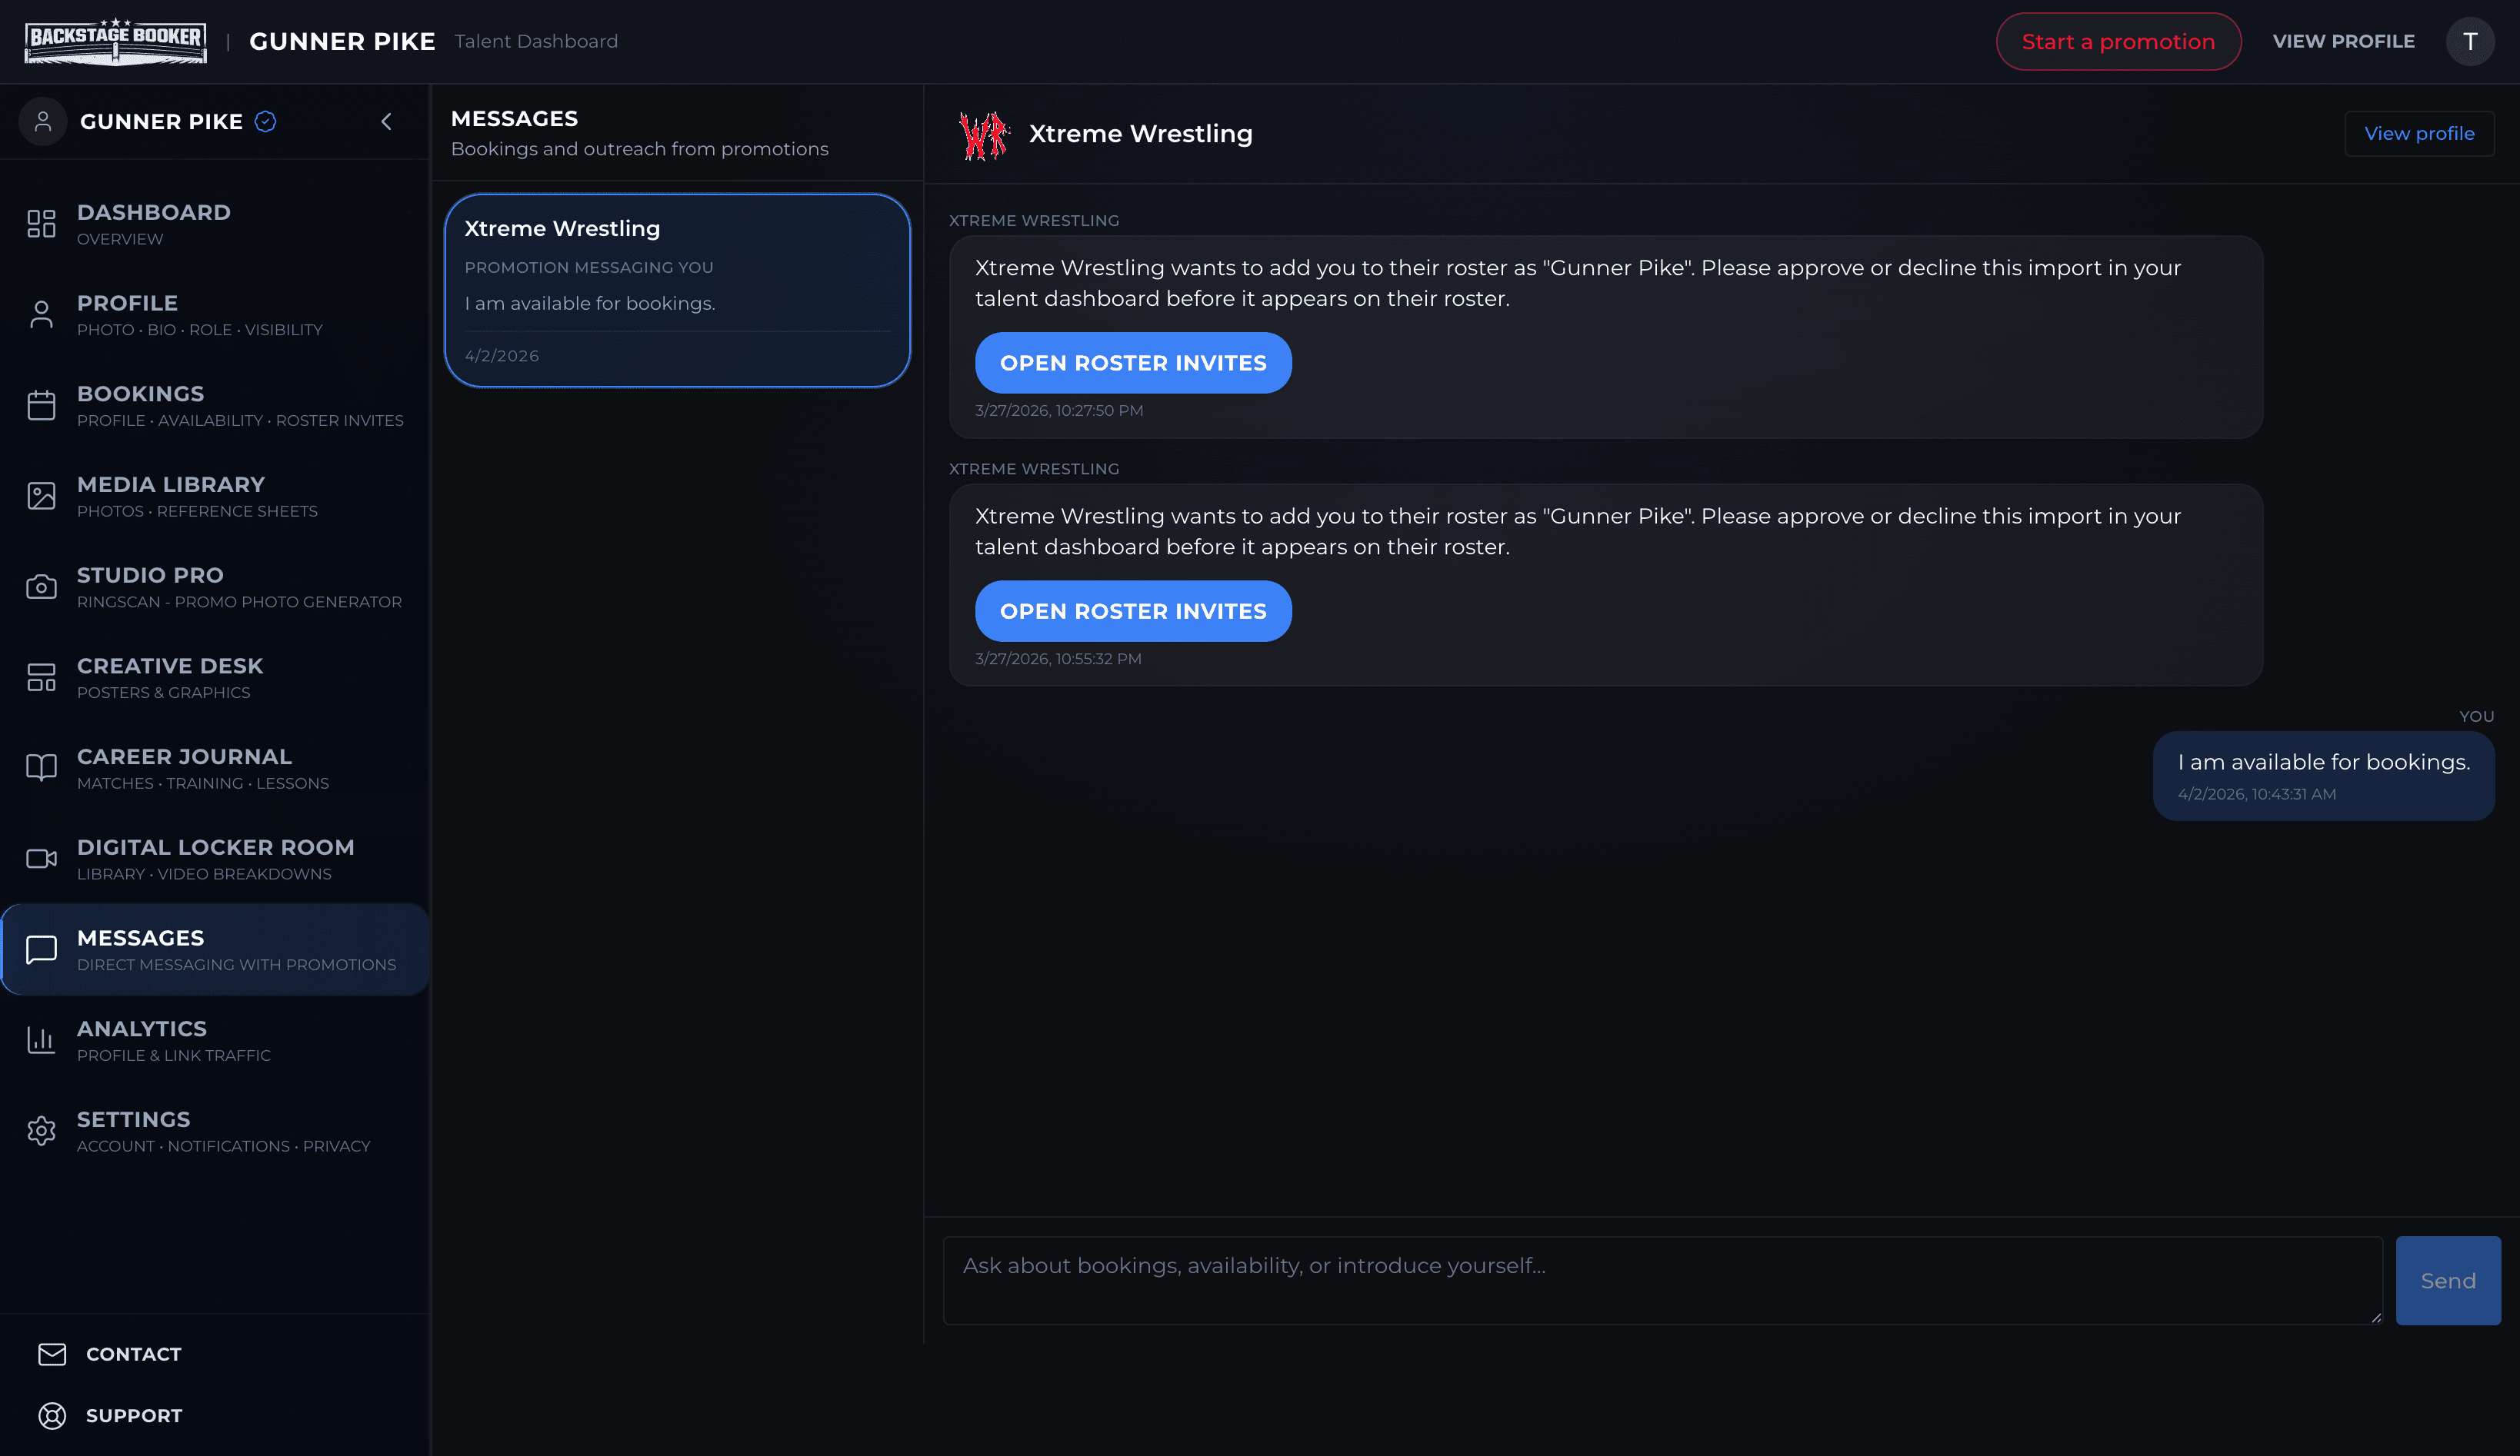Go to the Profile section

click(128, 314)
